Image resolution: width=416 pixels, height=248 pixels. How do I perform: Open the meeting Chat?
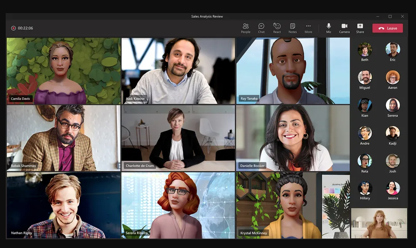[x=261, y=28]
